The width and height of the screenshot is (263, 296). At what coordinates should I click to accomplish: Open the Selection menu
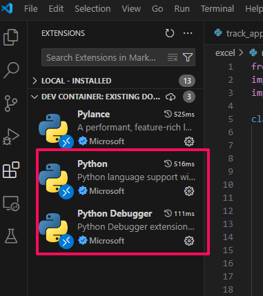coord(92,9)
